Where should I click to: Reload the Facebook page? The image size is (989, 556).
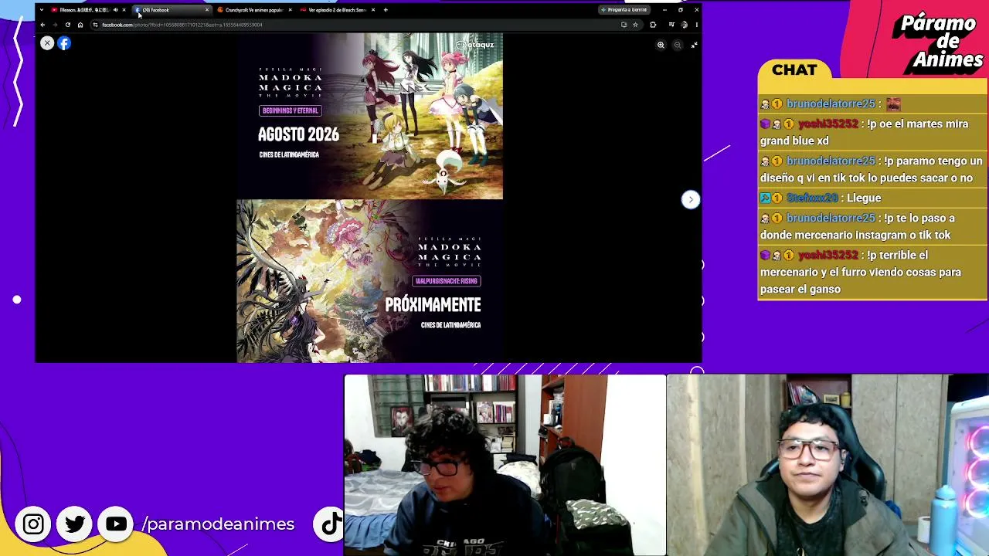(x=67, y=25)
